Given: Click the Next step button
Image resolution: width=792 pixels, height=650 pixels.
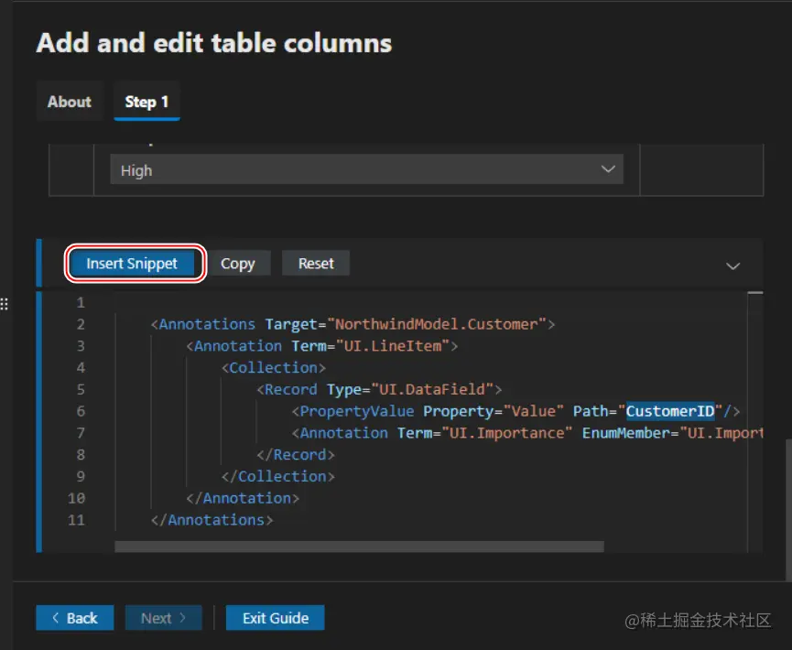Looking at the screenshot, I should [163, 618].
